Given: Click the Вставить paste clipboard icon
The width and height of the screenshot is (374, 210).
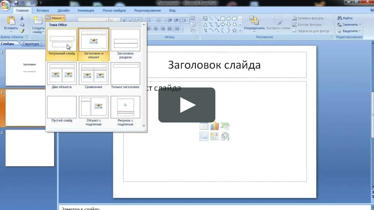Looking at the screenshot, I should 11,21.
